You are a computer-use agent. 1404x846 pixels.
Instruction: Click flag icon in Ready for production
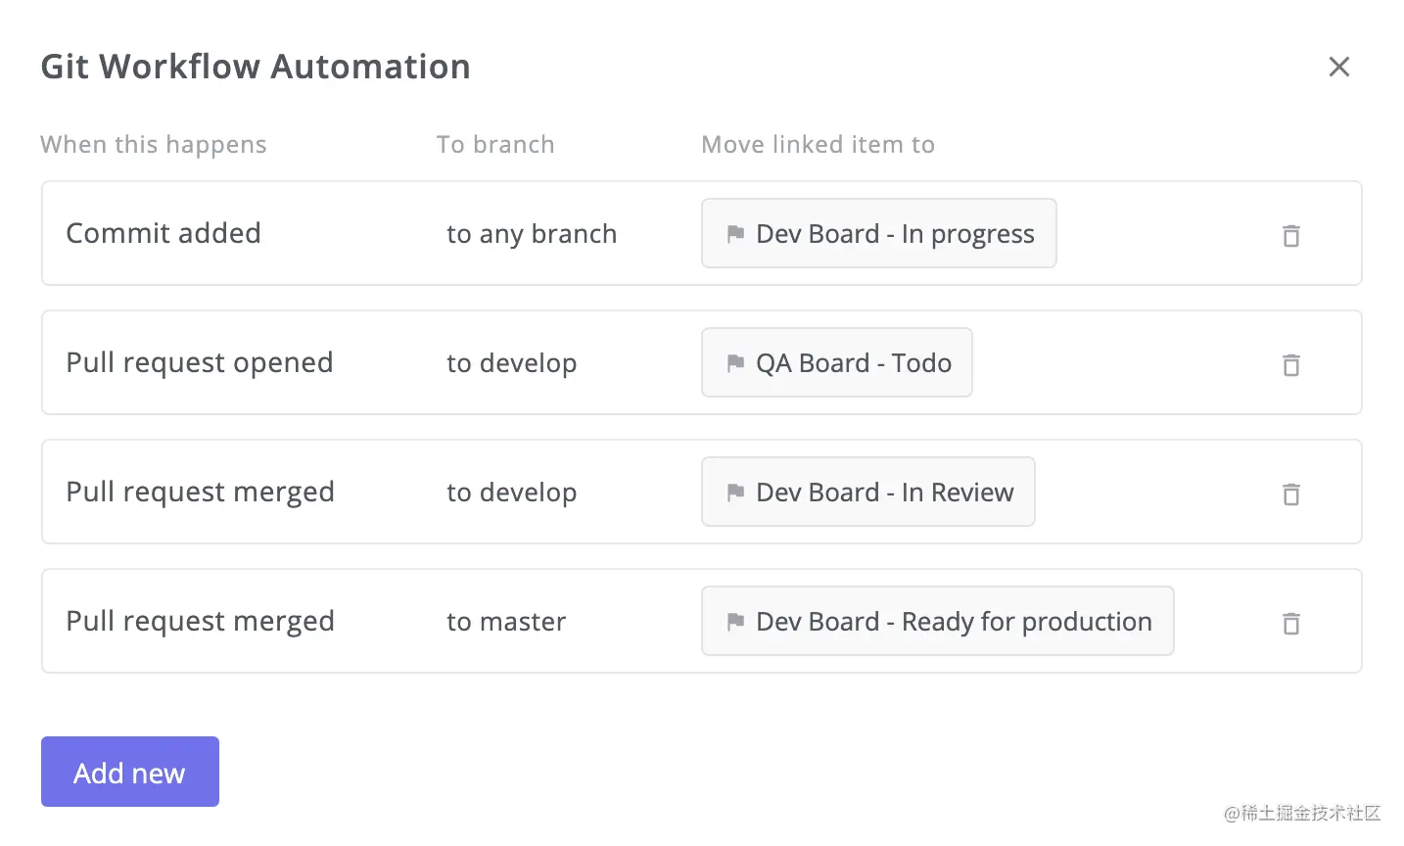[735, 622]
